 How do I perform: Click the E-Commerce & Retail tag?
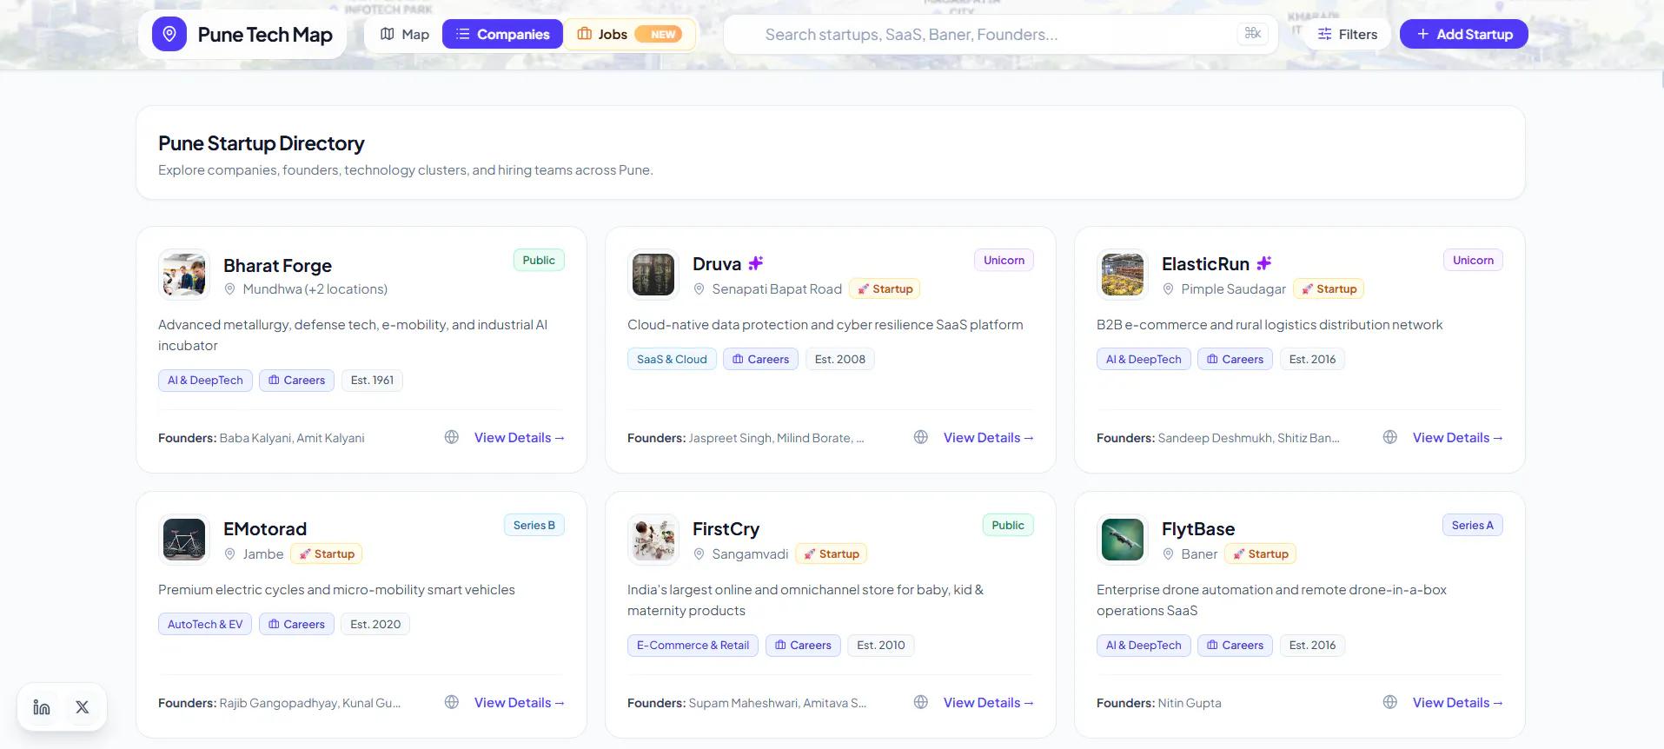pyautogui.click(x=693, y=645)
